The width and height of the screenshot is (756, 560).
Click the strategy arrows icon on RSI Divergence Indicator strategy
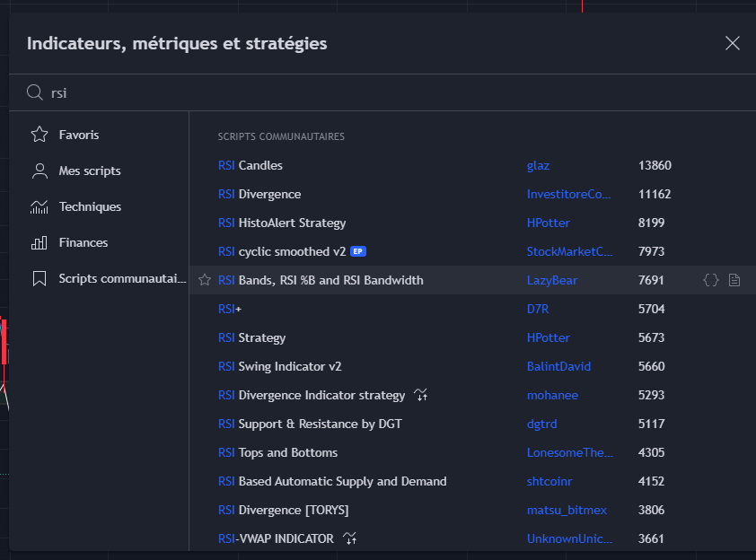point(419,395)
